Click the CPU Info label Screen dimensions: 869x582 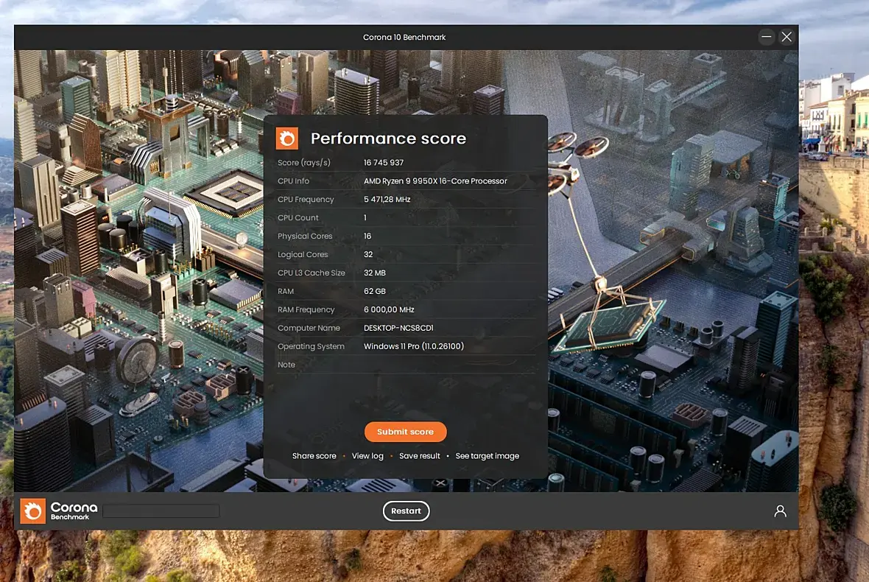[x=293, y=181]
